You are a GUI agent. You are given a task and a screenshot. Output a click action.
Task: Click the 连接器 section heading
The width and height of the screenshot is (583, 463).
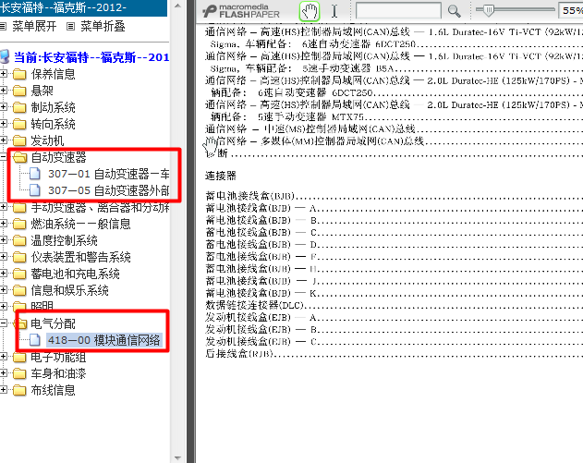pyautogui.click(x=221, y=176)
